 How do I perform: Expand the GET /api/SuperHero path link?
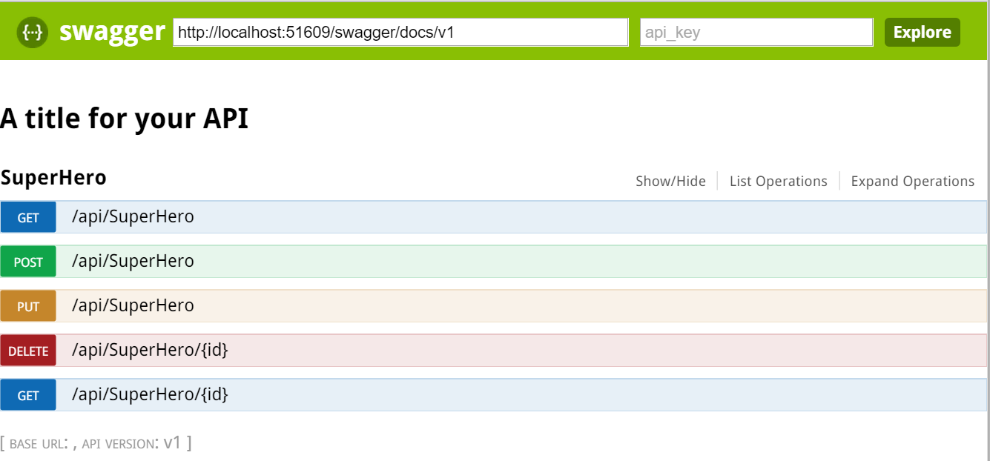click(x=133, y=217)
